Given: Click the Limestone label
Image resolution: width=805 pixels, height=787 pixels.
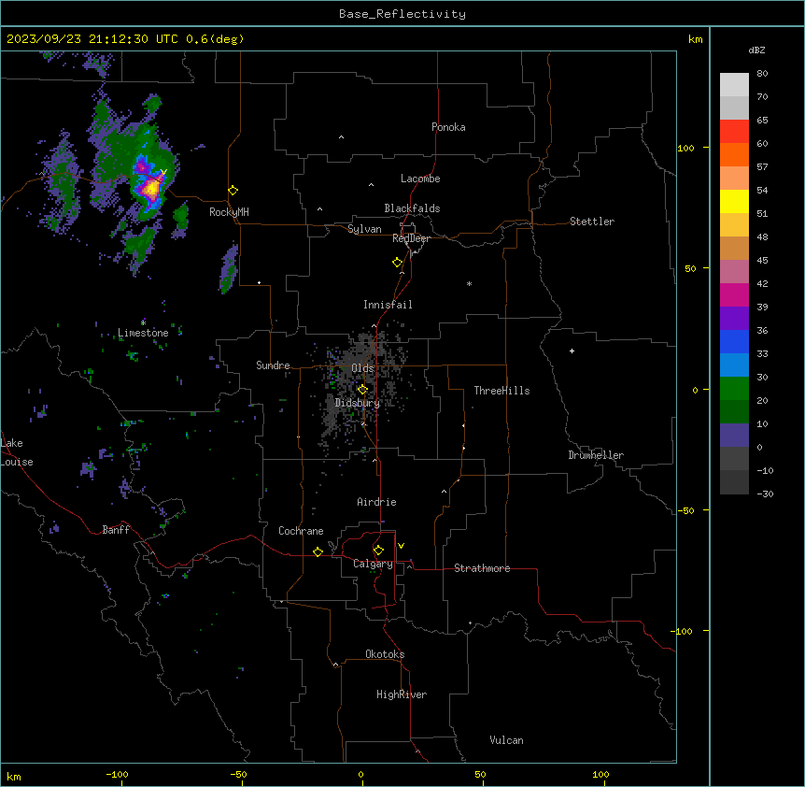Looking at the screenshot, I should tap(143, 333).
